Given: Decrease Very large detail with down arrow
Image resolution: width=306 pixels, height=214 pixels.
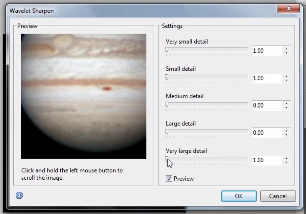Looking at the screenshot, I should pyautogui.click(x=286, y=162).
